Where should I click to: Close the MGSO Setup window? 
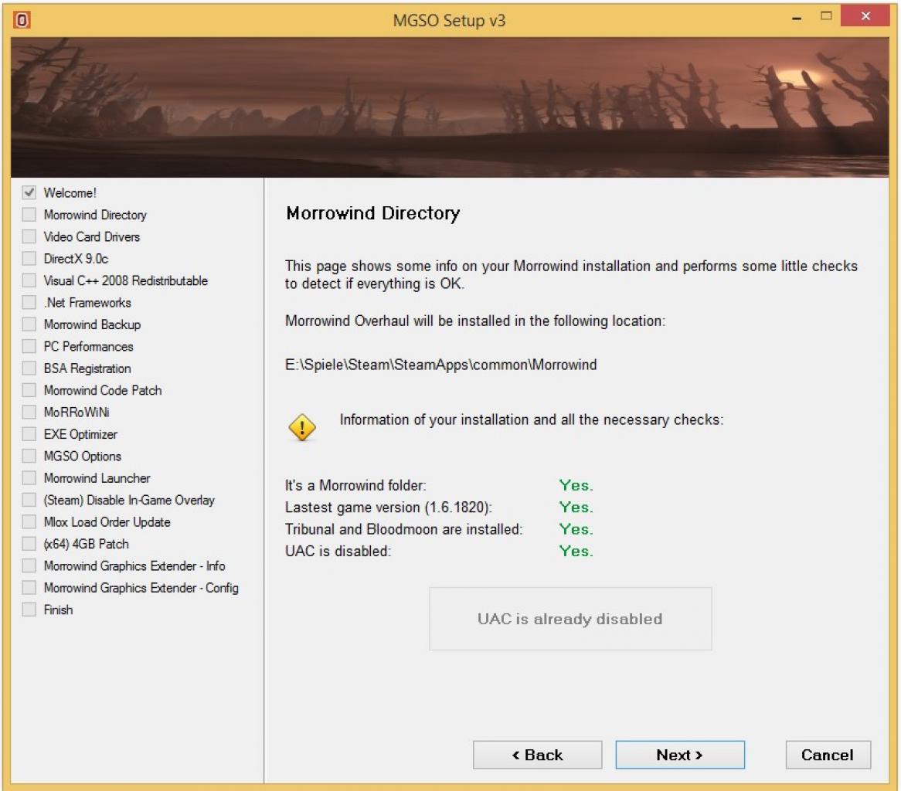pos(865,16)
